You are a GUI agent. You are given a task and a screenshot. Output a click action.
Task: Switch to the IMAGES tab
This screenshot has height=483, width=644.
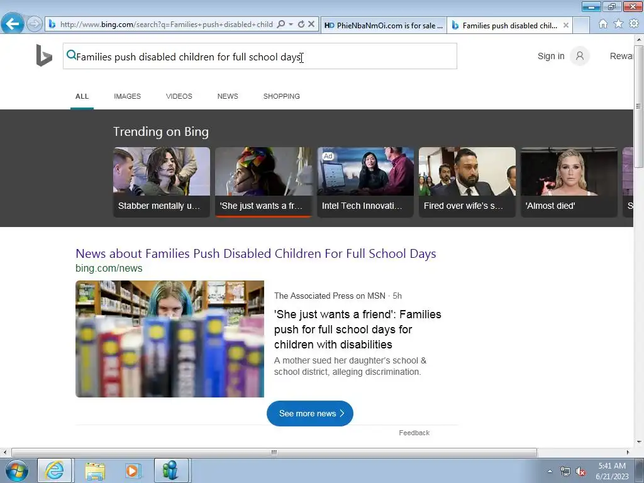[x=127, y=96]
